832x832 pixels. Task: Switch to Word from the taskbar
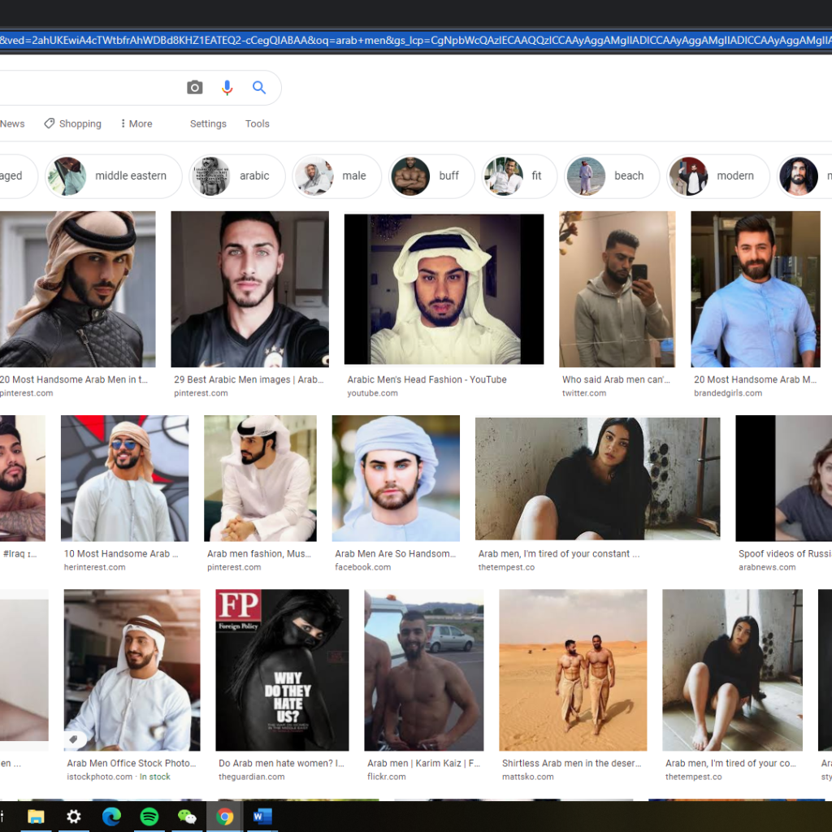point(262,817)
